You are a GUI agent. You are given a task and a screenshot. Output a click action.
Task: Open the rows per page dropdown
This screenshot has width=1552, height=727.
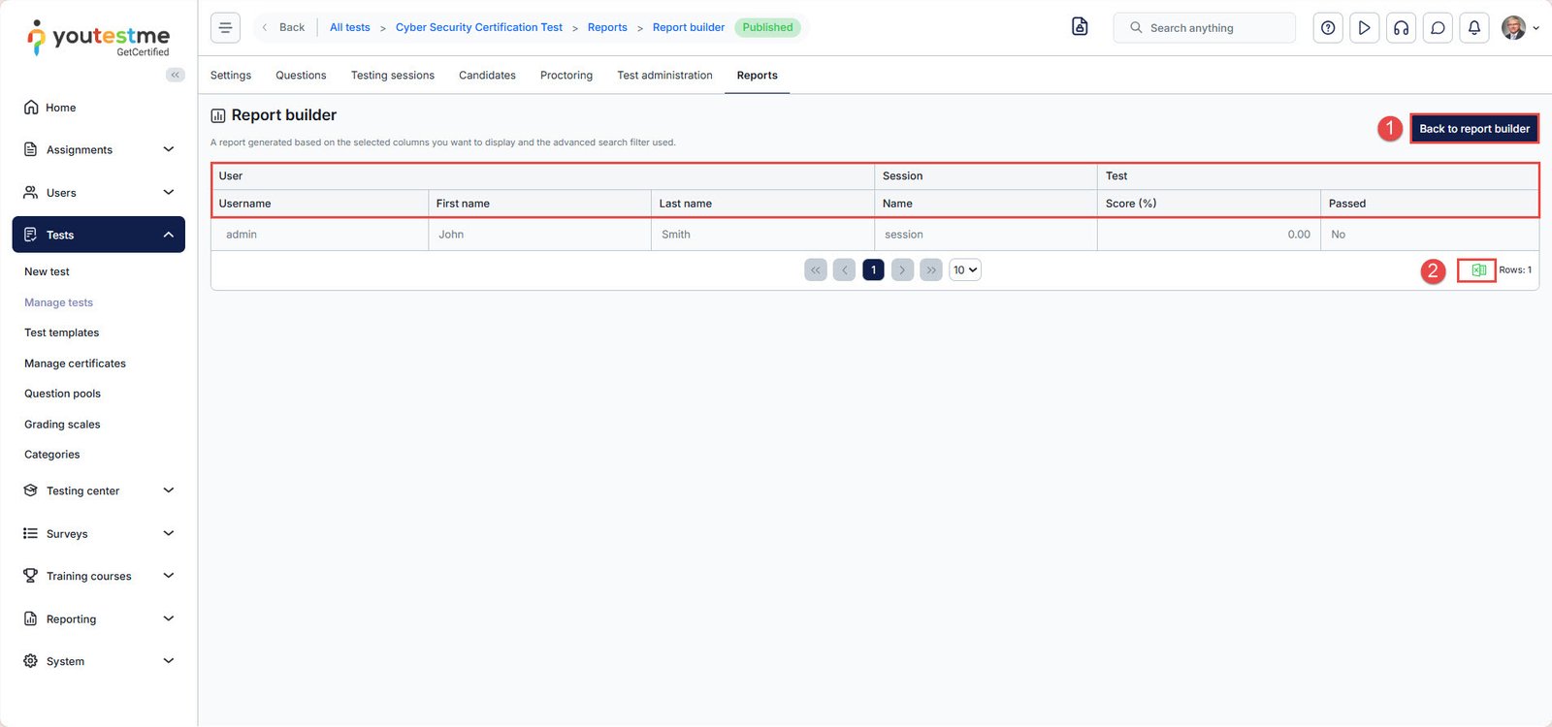pyautogui.click(x=964, y=270)
